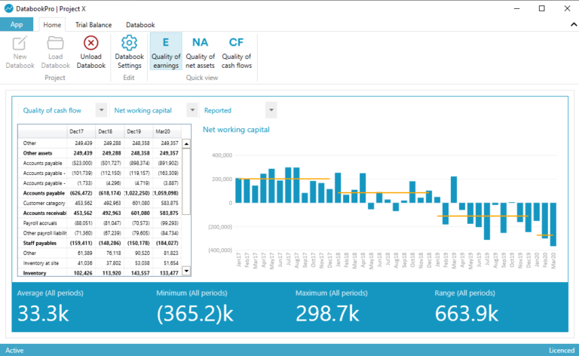Click the New Databook icon
Image resolution: width=579 pixels, height=356 pixels.
coord(20,44)
